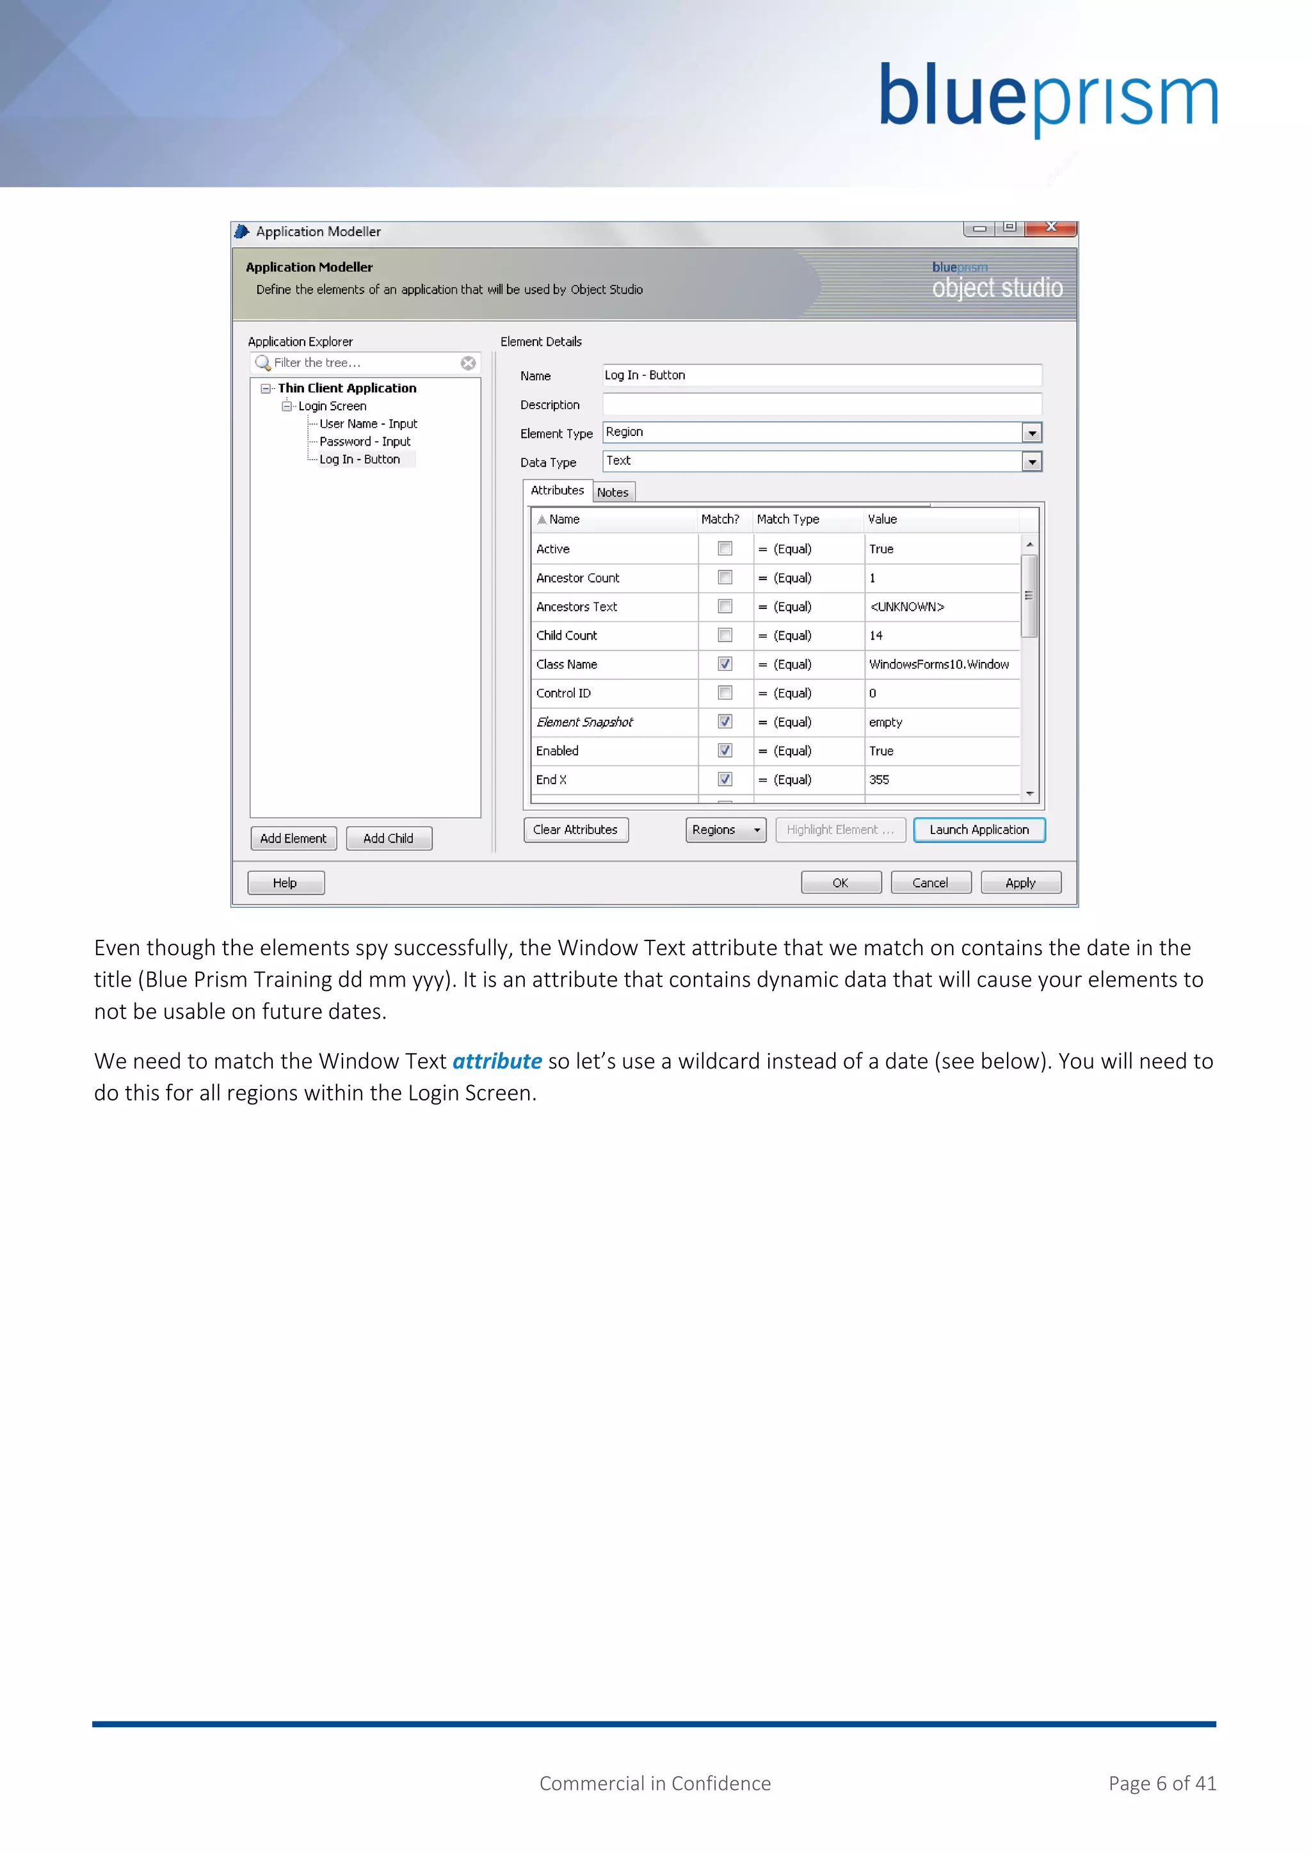Switch to the Notes tab
Image resolution: width=1311 pixels, height=1854 pixels.
tap(613, 492)
